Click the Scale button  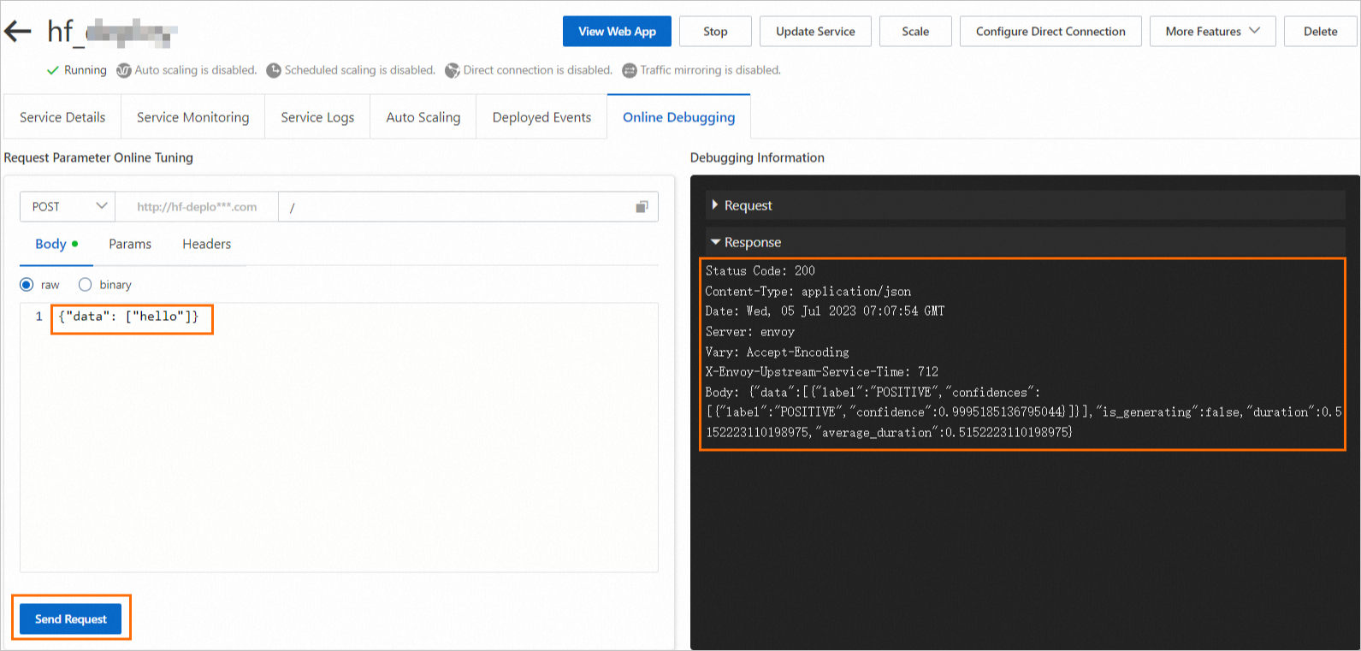915,32
